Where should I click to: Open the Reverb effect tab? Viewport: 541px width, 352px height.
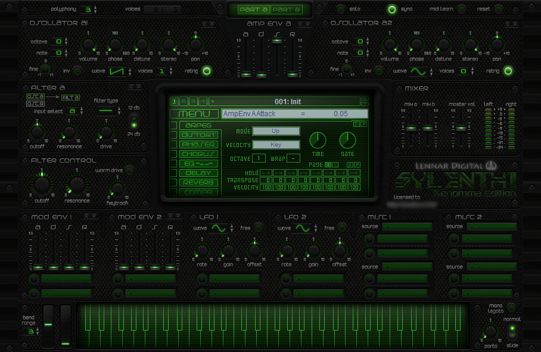[198, 182]
